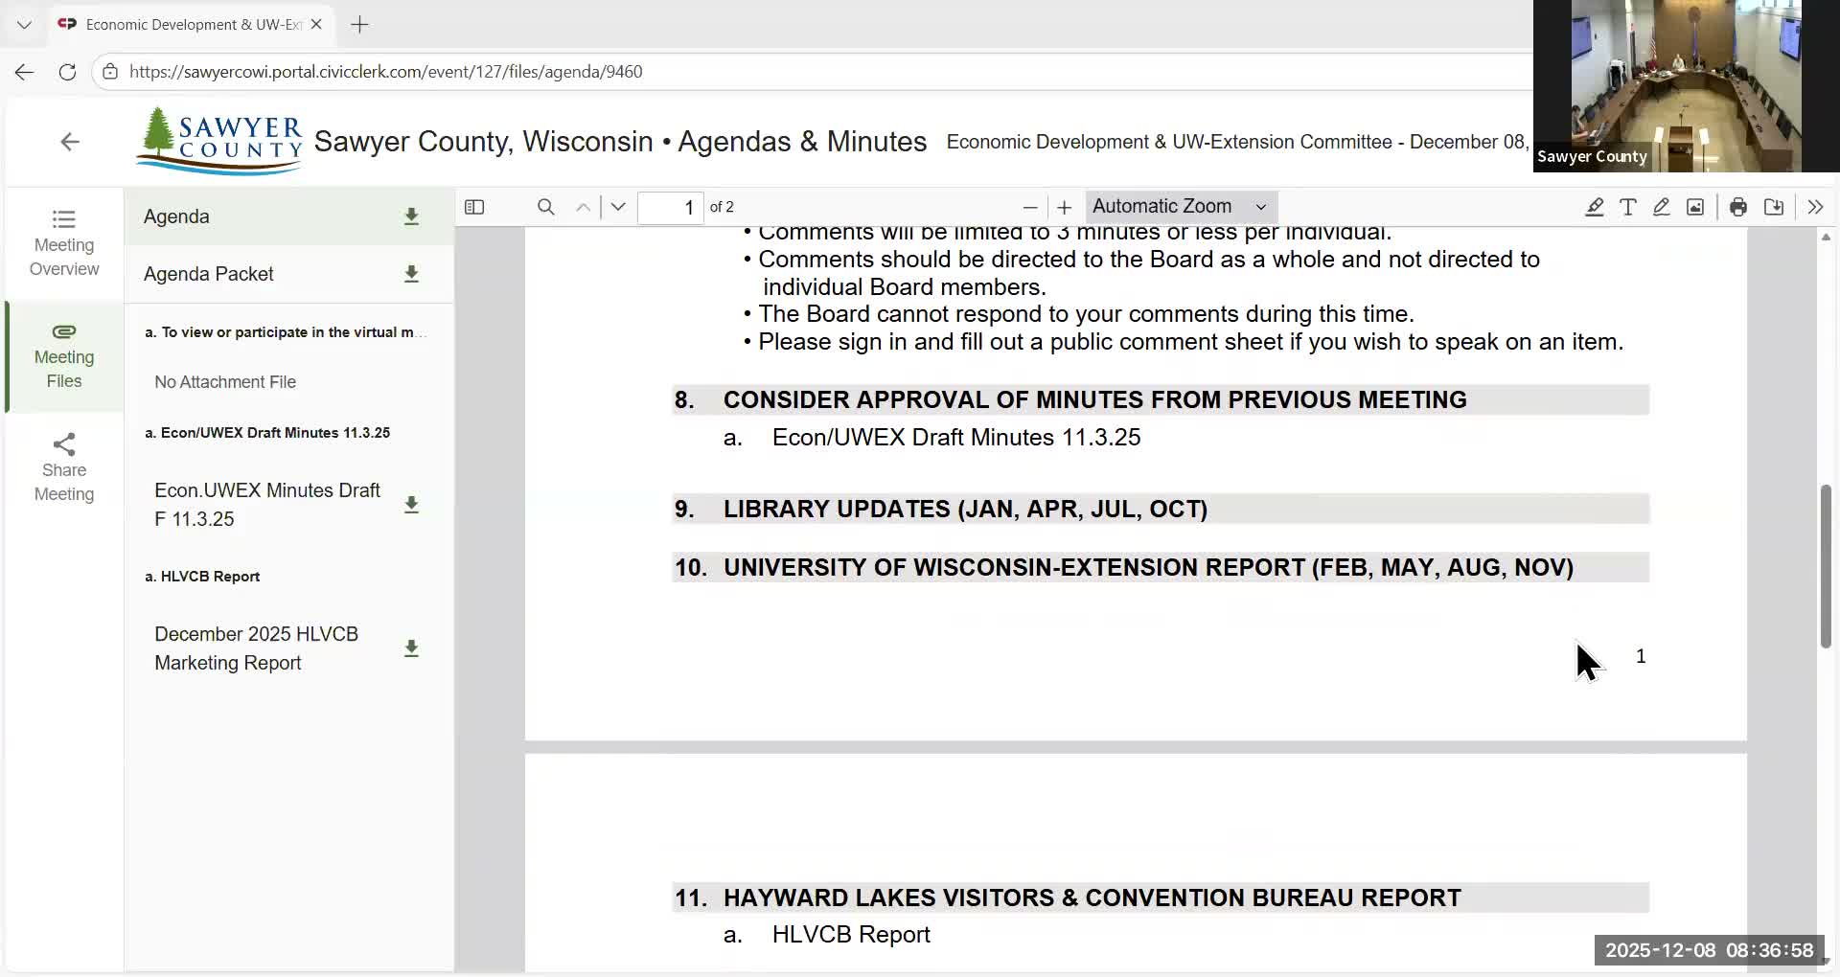
Task: Download the Agenda Packet
Action: (411, 274)
